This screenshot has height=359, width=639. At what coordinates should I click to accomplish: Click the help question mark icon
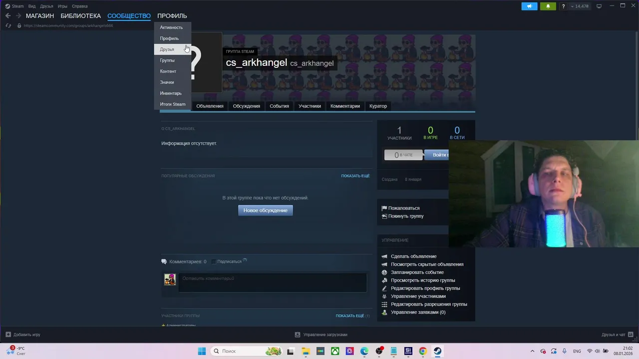point(564,6)
